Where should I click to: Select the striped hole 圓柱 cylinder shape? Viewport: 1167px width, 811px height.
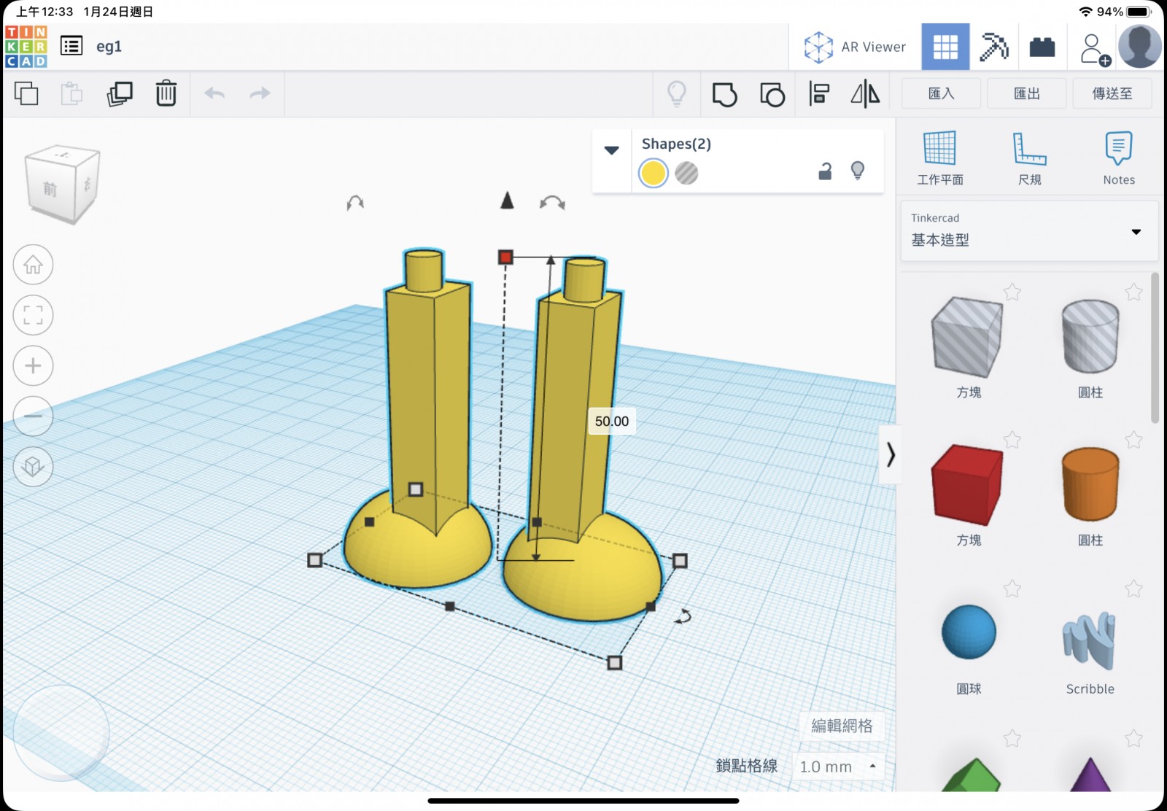point(1090,338)
